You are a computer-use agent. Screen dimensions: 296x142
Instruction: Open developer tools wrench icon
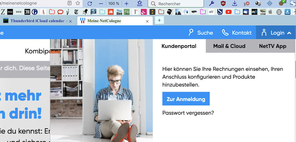pyautogui.click(x=212, y=3)
